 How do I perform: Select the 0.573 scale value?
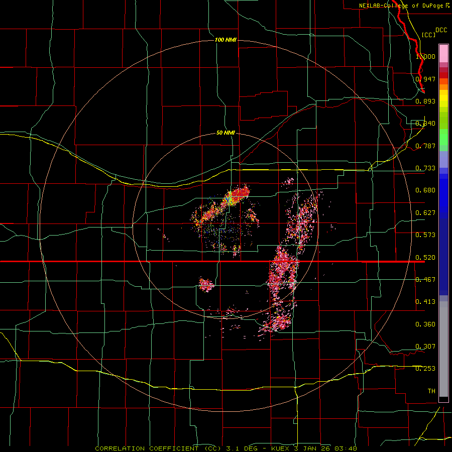coord(425,235)
